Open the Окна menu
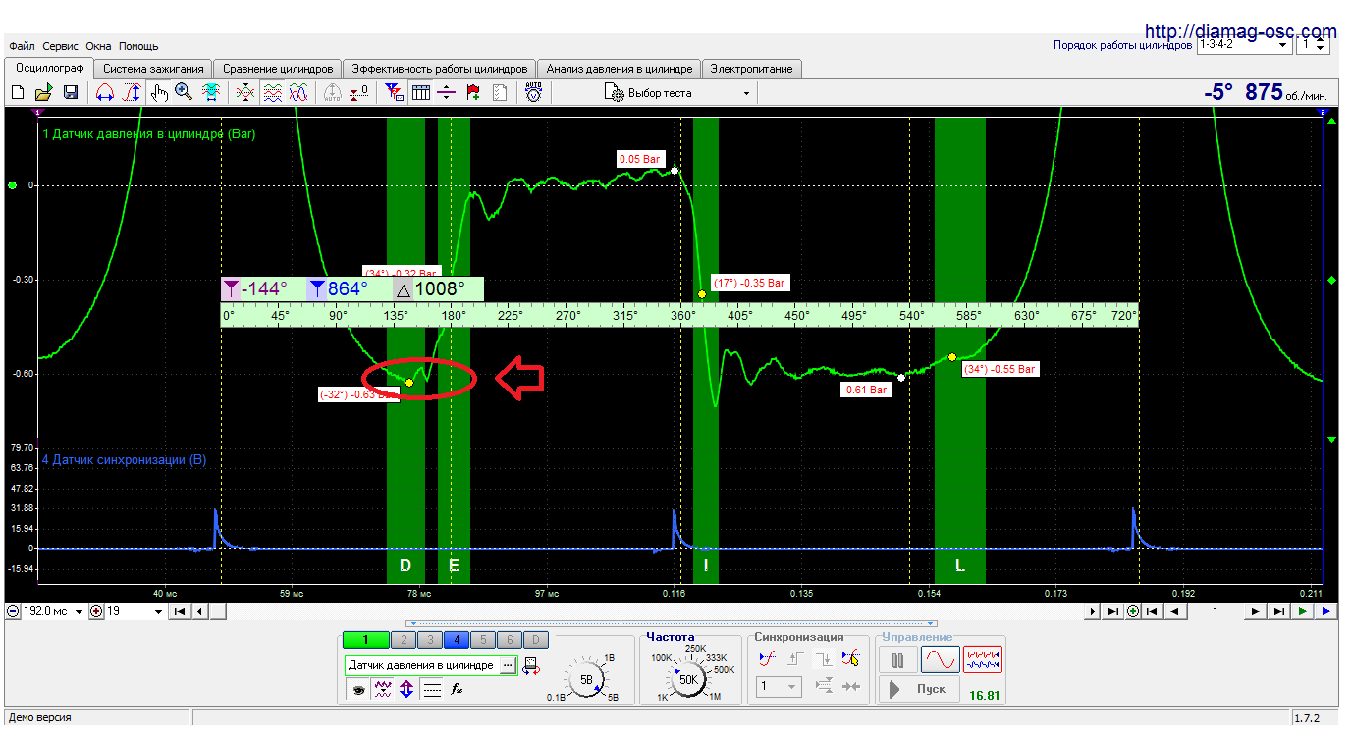1351x730 pixels. [x=98, y=46]
